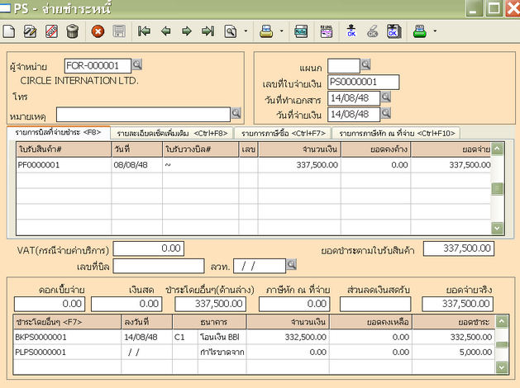Image resolution: width=520 pixels, height=388 pixels.
Task: Click the trash can delete icon
Action: (x=73, y=32)
